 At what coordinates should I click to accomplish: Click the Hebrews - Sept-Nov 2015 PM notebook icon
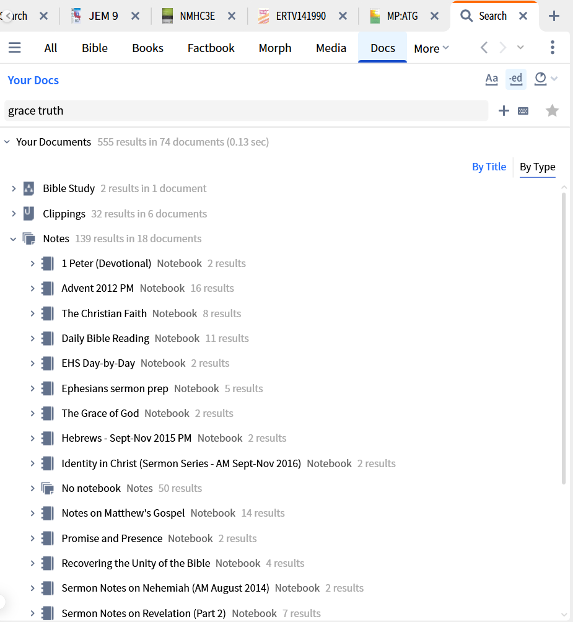(x=48, y=439)
